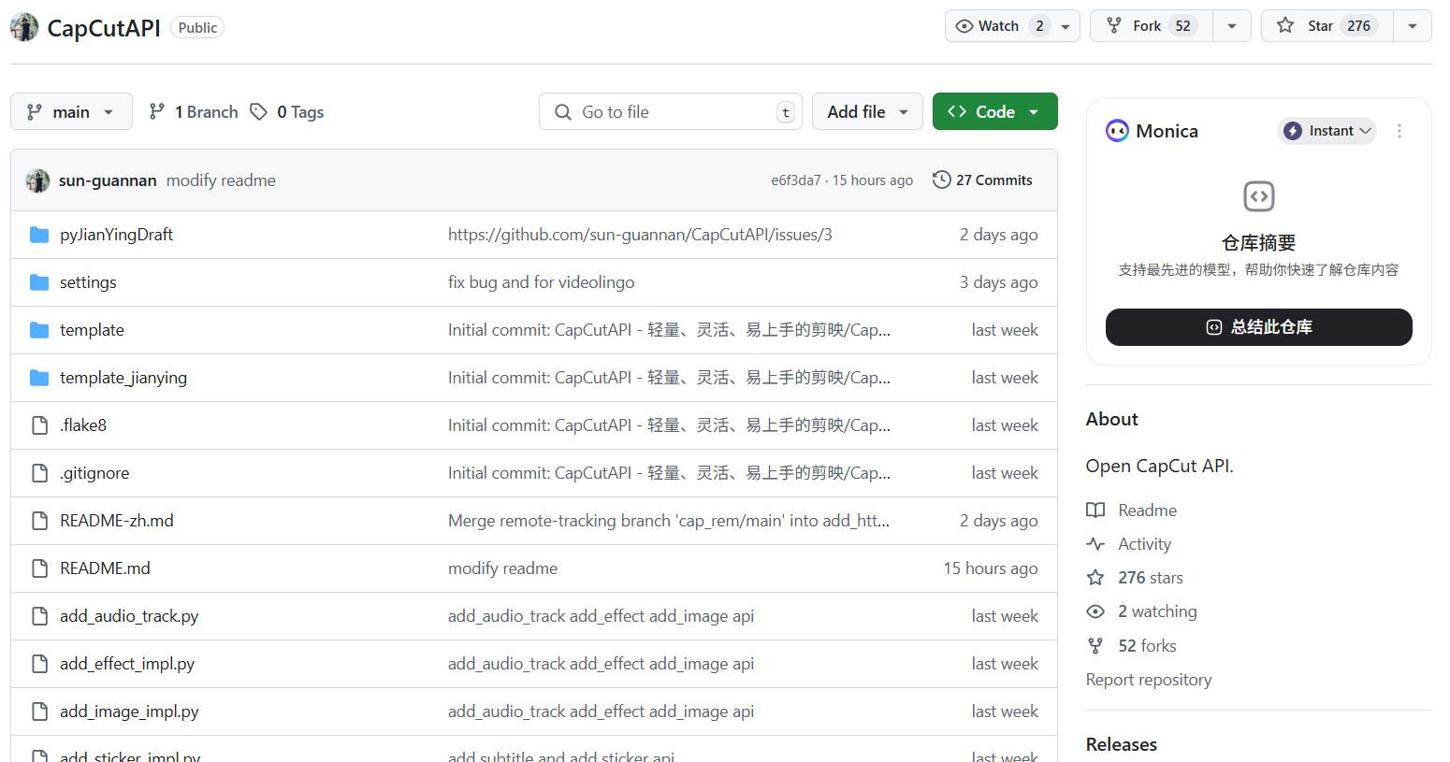Click the eye icon beside 2 watching

1095,611
